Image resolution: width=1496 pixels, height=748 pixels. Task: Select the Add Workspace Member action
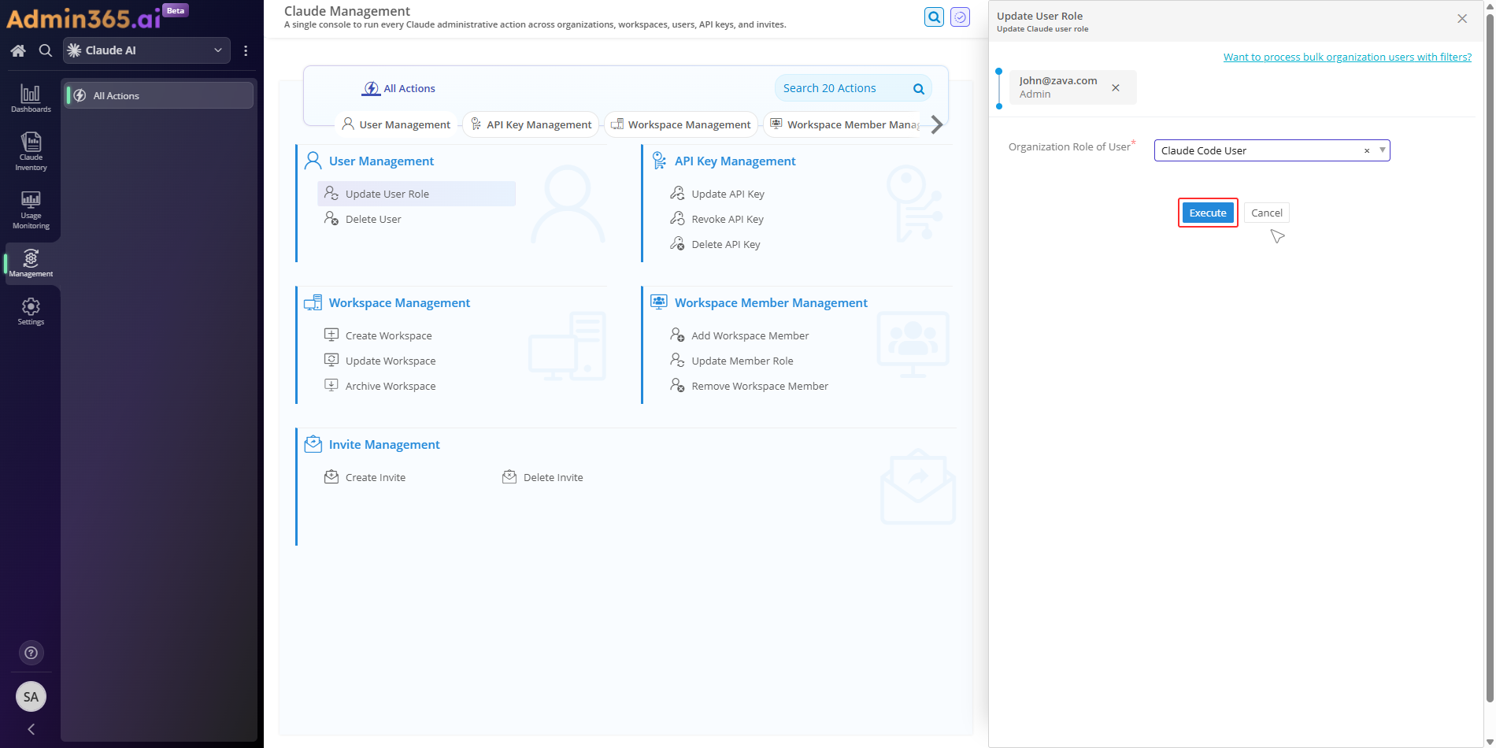point(750,335)
